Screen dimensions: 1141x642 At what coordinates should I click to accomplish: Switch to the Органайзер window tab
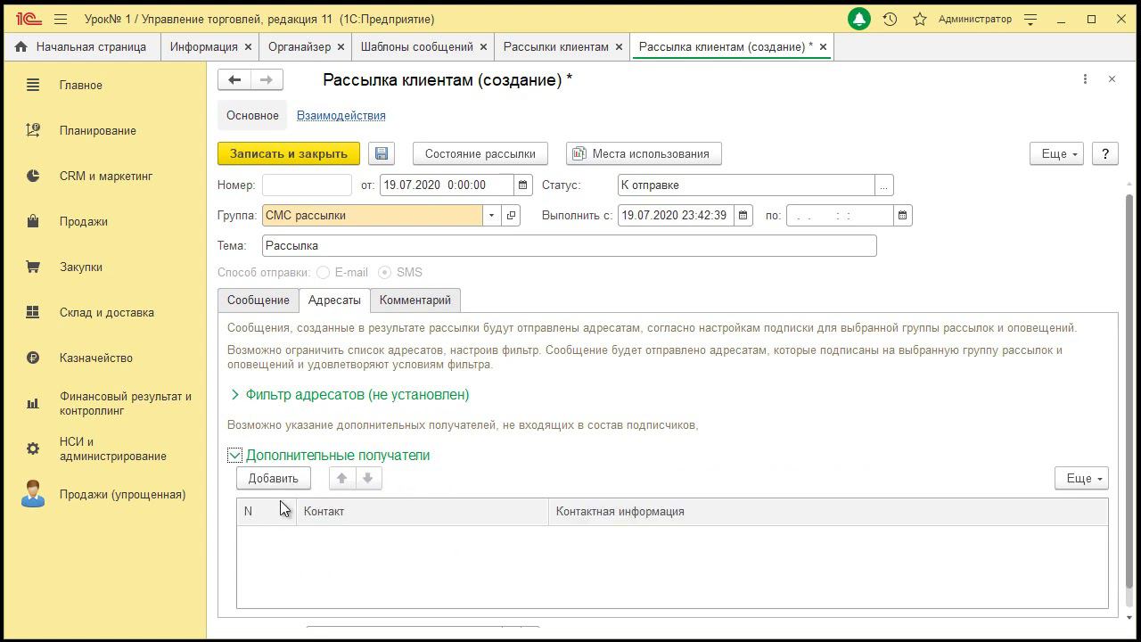300,46
